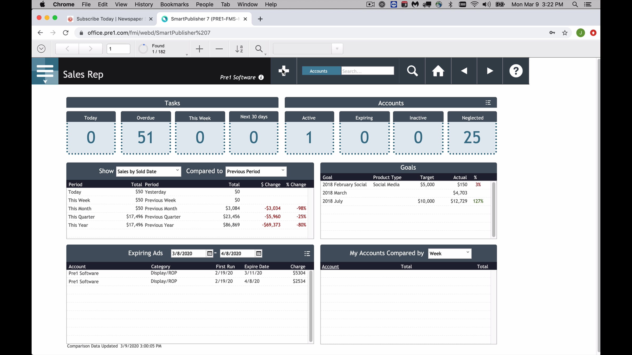Open a new Chrome tab
The height and width of the screenshot is (355, 632).
pyautogui.click(x=260, y=19)
